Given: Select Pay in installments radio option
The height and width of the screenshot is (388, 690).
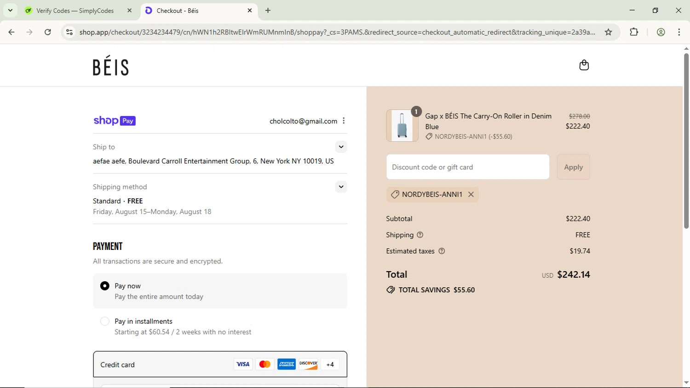Looking at the screenshot, I should coord(105,321).
